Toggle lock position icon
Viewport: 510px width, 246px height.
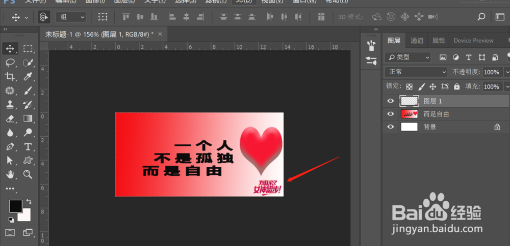pos(432,86)
